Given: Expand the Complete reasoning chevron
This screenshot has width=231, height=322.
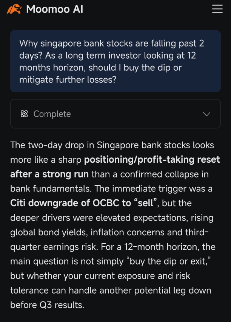Looking at the screenshot, I should (x=206, y=114).
